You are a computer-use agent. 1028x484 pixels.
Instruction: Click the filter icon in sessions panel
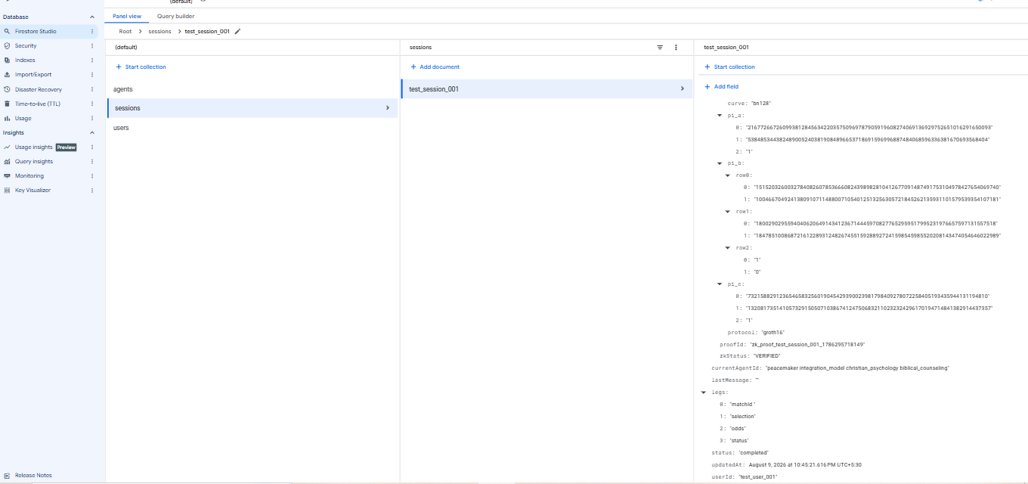[x=660, y=48]
